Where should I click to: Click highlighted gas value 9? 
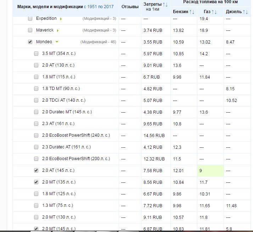coord(210,171)
